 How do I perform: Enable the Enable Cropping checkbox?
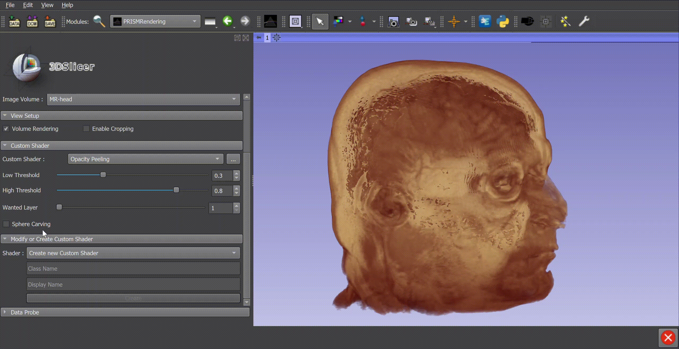click(x=86, y=129)
